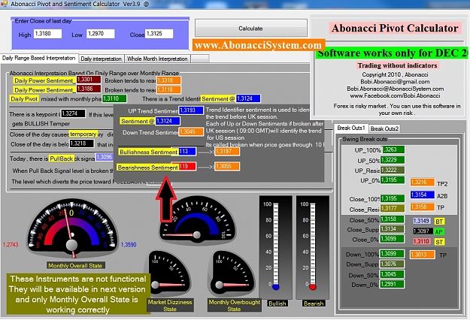This screenshot has height=320, width=470.
Task: Click the Monthly Overbought State gauge
Action: [x=233, y=274]
